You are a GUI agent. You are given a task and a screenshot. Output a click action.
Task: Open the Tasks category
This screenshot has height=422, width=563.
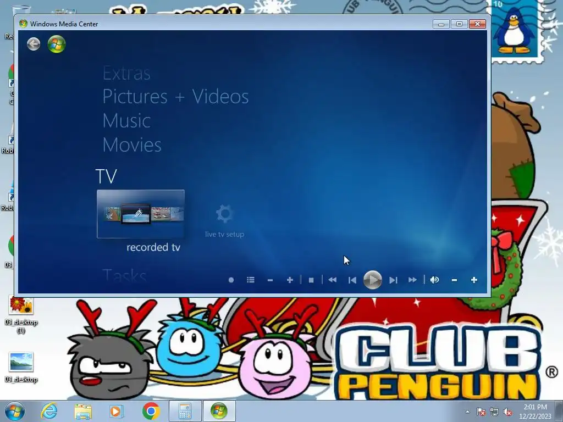click(x=124, y=276)
